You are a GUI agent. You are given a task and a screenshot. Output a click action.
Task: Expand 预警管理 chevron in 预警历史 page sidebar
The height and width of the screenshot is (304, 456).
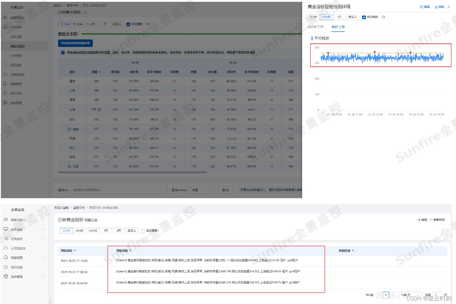43,258
